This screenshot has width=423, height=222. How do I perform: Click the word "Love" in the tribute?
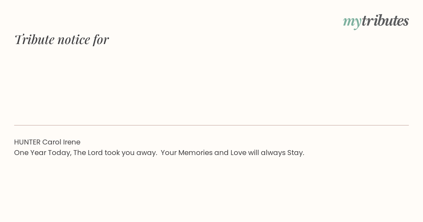[239, 153]
